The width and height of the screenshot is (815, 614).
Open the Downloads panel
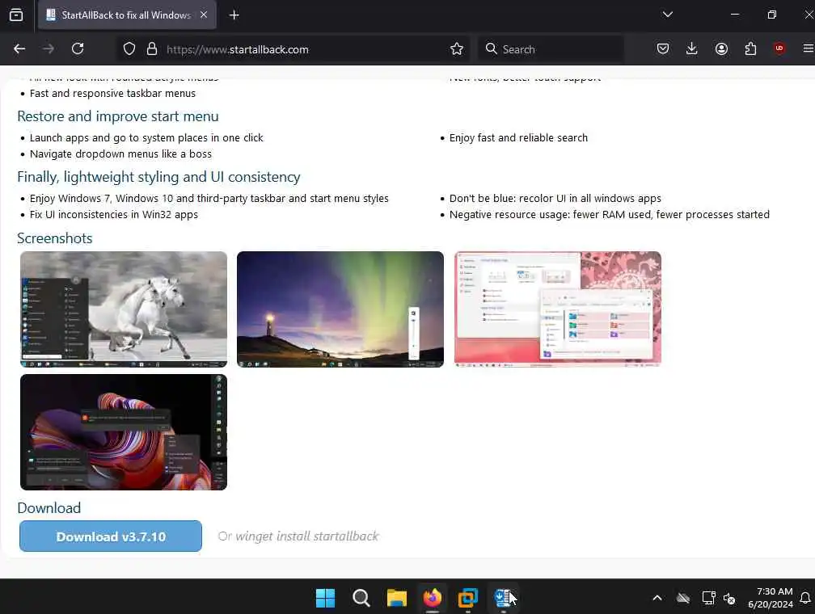point(692,48)
